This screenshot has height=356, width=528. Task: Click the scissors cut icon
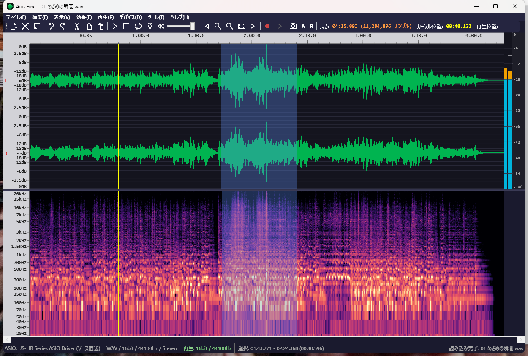click(77, 26)
